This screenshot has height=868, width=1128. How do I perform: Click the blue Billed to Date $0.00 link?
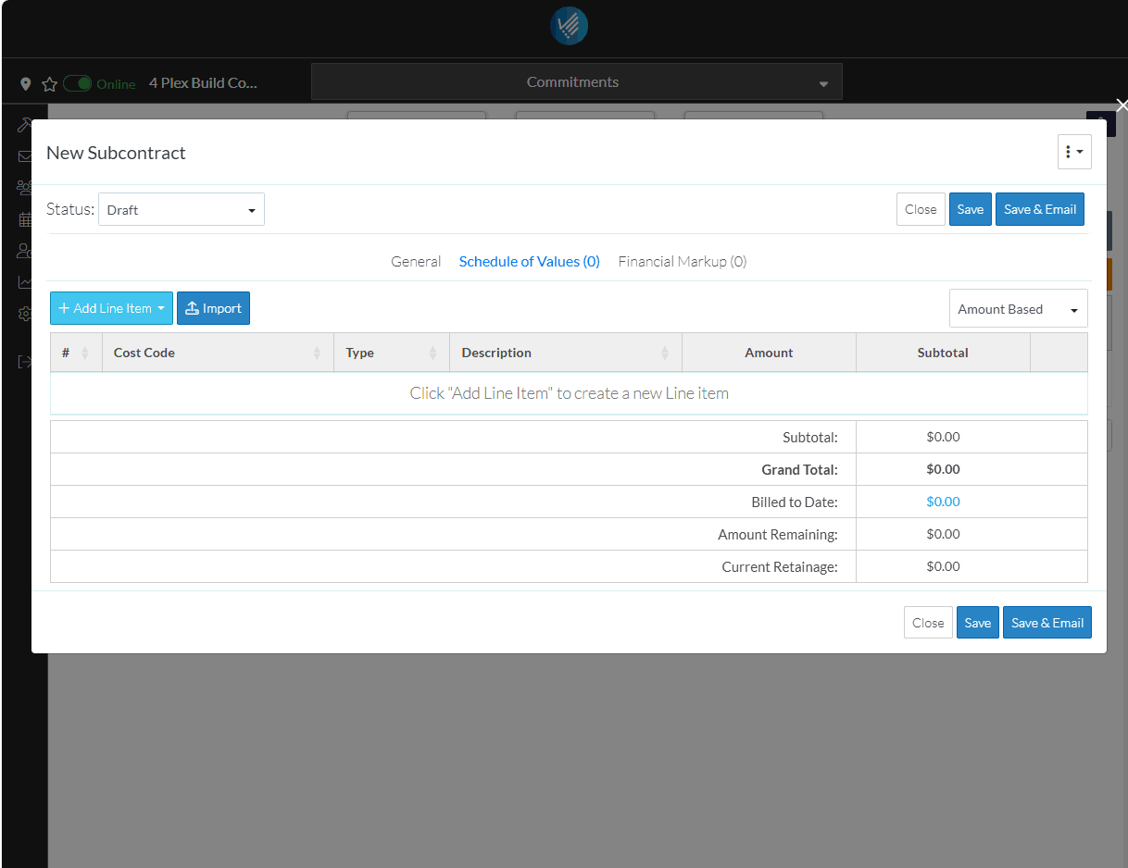coord(943,502)
